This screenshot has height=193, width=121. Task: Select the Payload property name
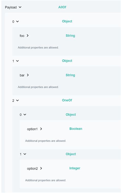11,7
